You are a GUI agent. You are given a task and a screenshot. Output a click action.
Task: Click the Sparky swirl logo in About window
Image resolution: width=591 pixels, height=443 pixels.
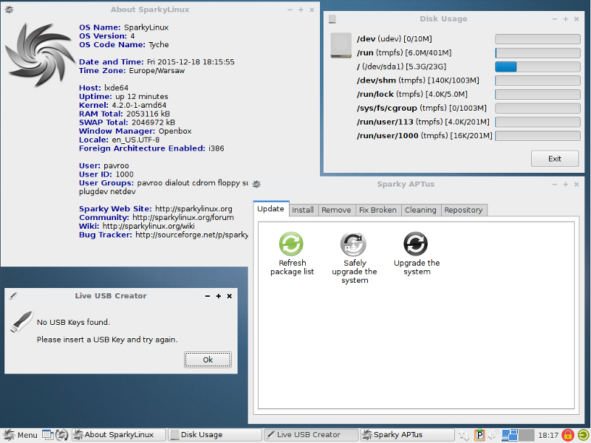coord(41,55)
